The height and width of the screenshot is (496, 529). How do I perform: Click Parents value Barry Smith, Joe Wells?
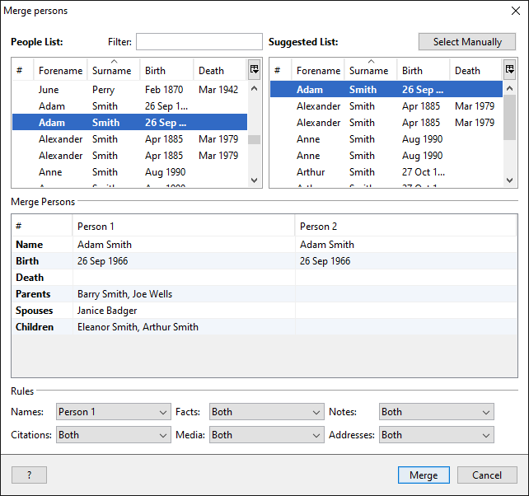click(124, 294)
